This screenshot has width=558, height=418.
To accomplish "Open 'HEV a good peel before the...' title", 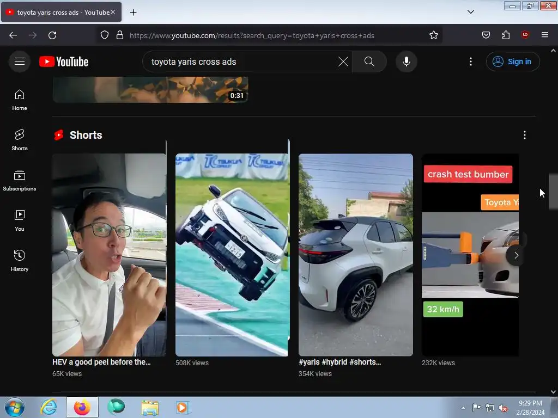I will (101, 362).
